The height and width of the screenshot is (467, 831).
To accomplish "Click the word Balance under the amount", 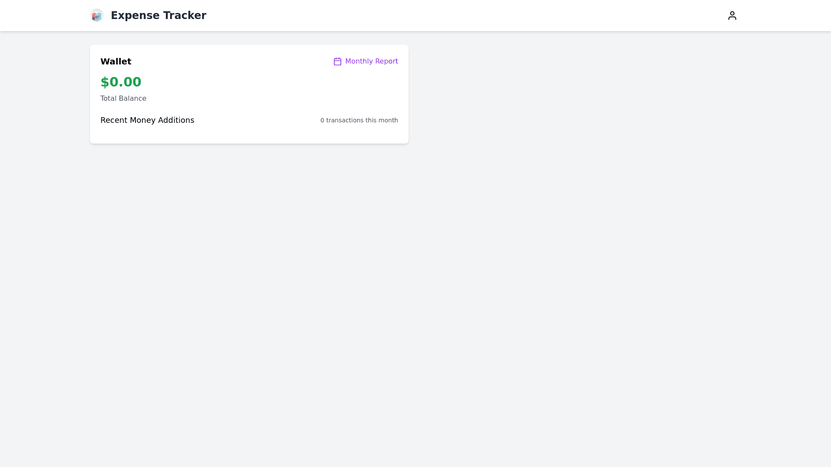I will click(x=133, y=99).
